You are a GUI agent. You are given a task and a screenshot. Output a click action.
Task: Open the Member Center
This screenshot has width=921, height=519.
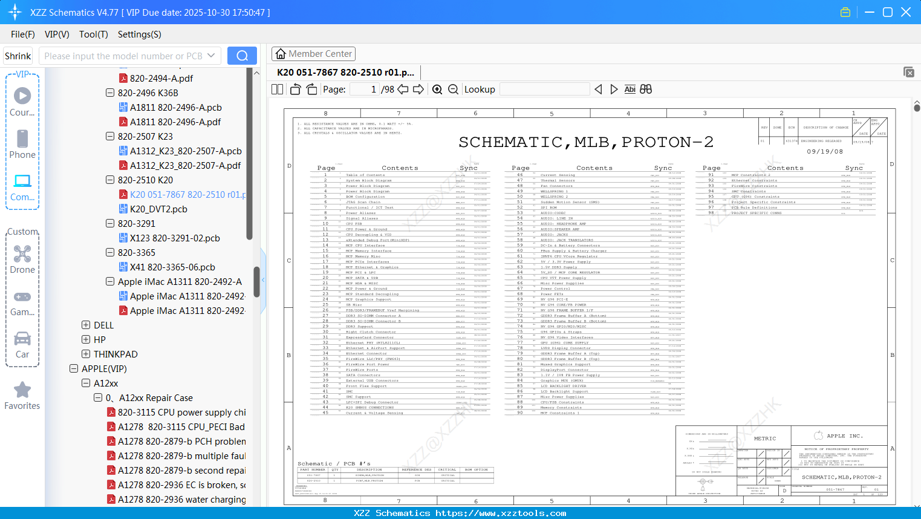(x=313, y=54)
